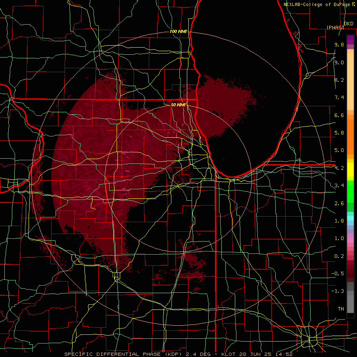Viewport: 357px width, 357px height.
Task: Click the Specific Differential Phase KDP caption
Action: click(178, 354)
